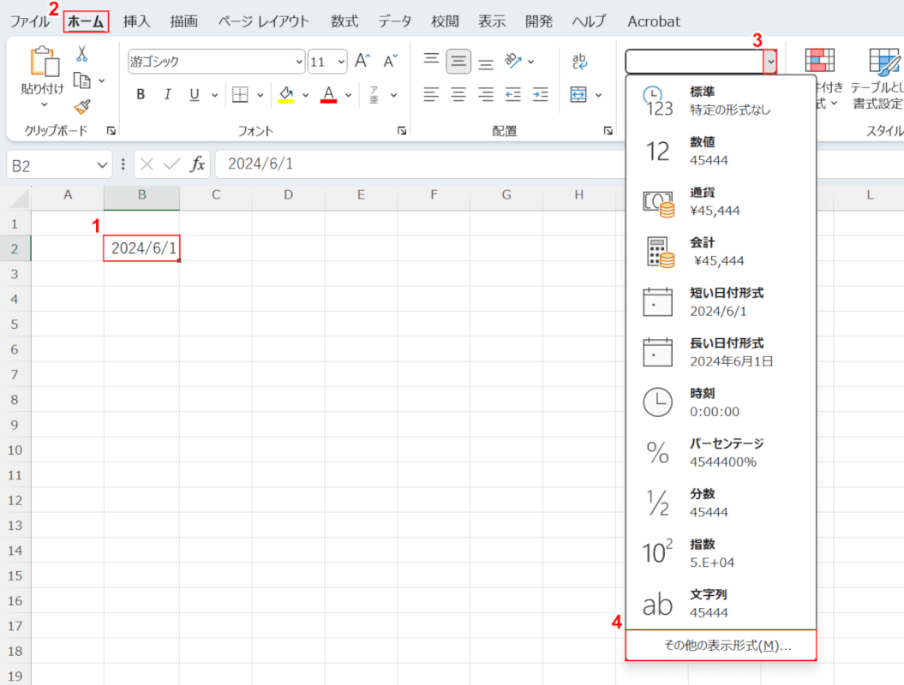Image resolution: width=904 pixels, height=685 pixels.
Task: Expand the font color palette arrow
Action: click(x=348, y=95)
